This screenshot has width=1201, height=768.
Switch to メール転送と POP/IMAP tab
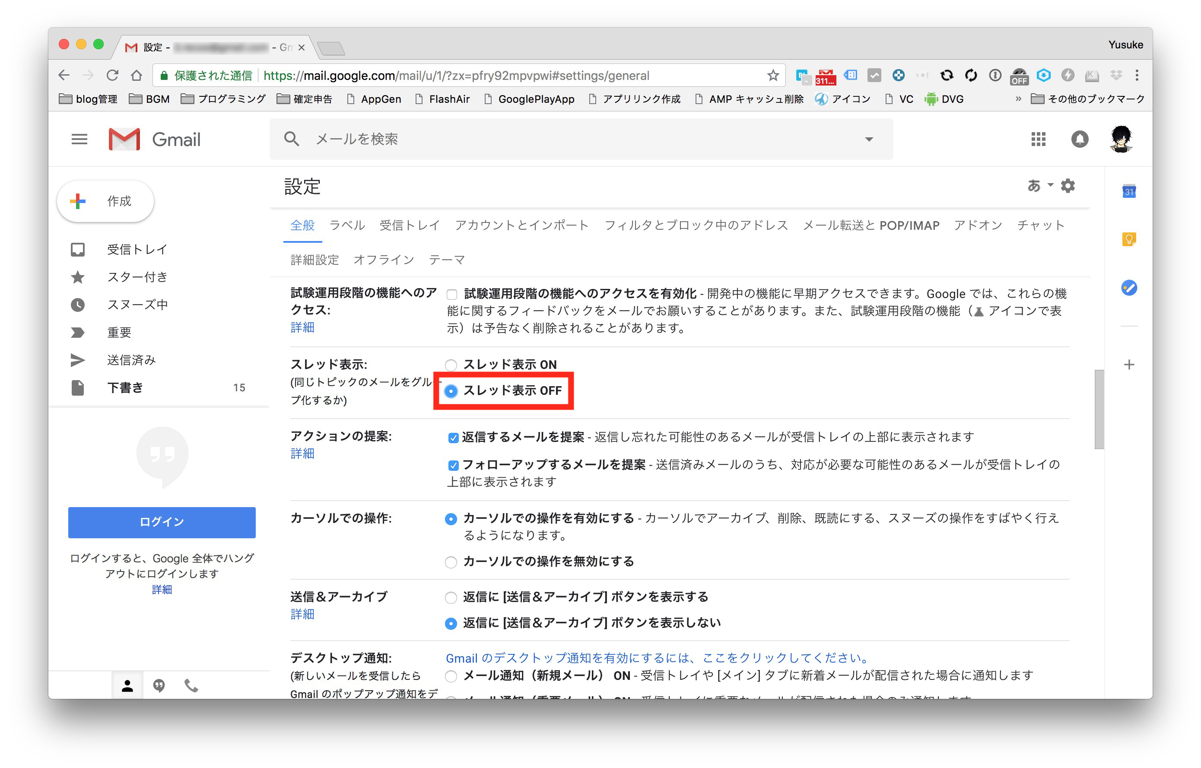click(871, 225)
